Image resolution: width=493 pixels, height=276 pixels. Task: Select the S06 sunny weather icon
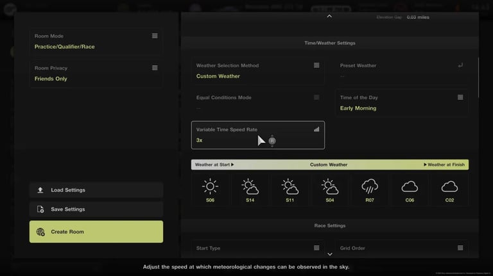coord(210,186)
